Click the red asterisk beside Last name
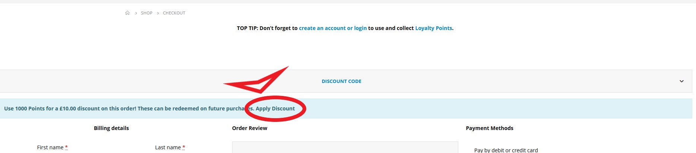Image resolution: width=696 pixels, height=153 pixels. pos(184,147)
